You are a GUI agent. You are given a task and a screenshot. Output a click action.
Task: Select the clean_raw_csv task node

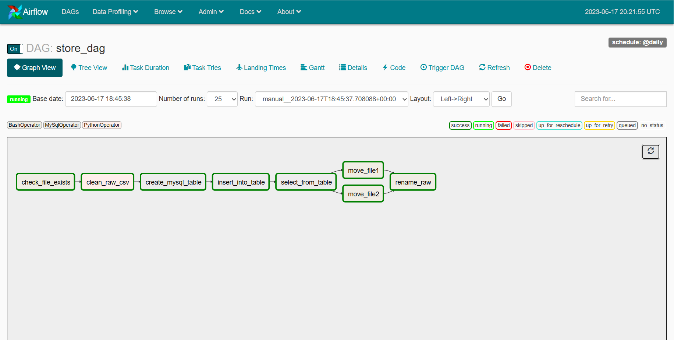click(107, 182)
